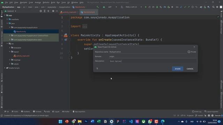Open WhatsApp from the taskbar

click(150, 122)
